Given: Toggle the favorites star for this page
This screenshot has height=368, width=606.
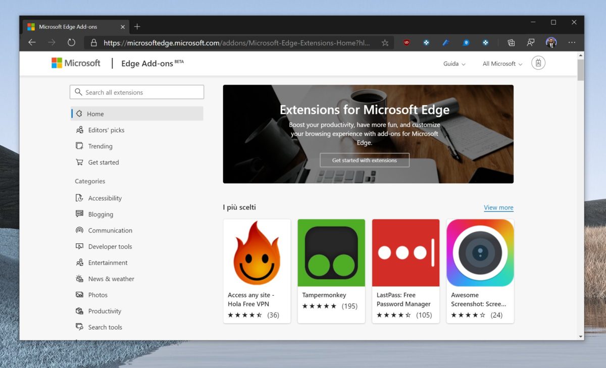Looking at the screenshot, I should coord(385,42).
